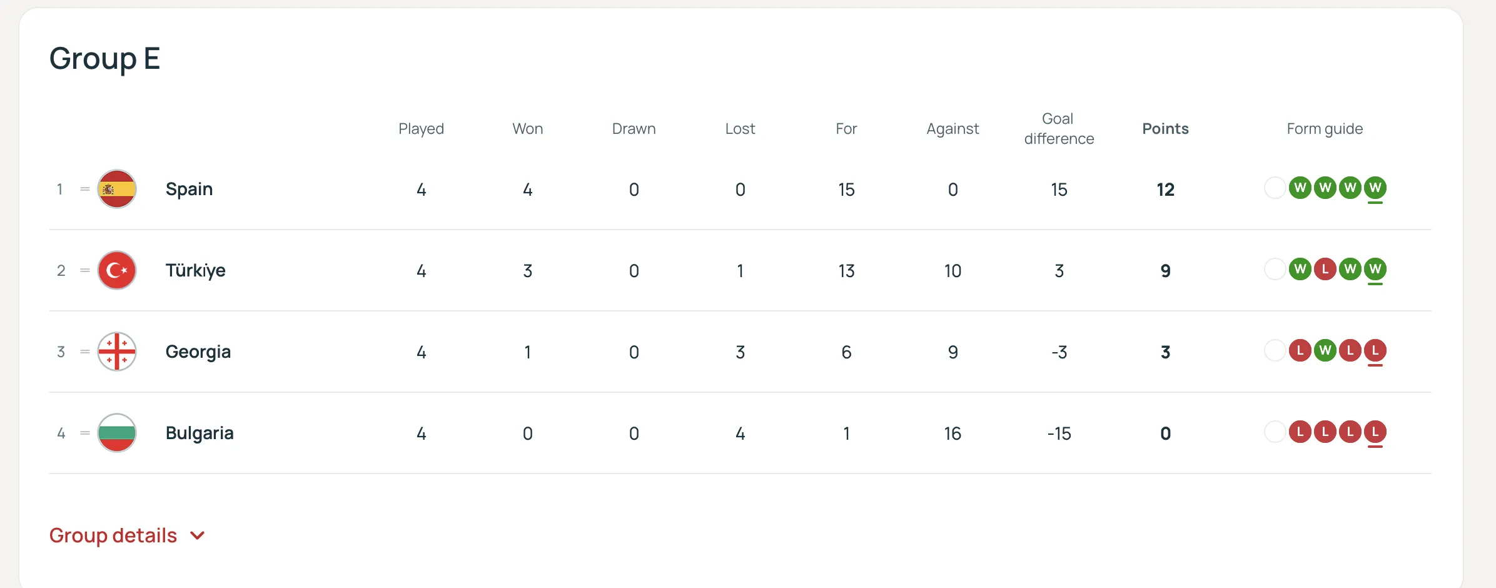Viewport: 1496px width, 588px height.
Task: Click the Spain flag icon
Action: pos(117,189)
